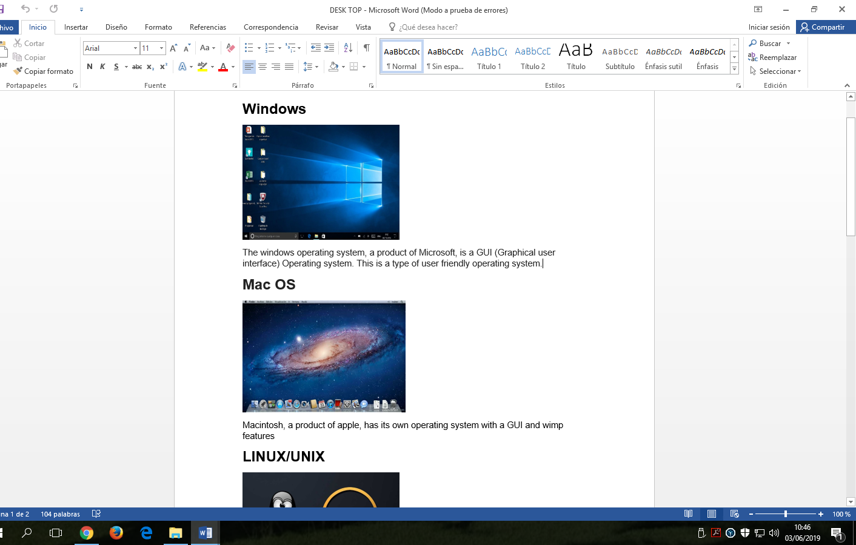Click the increase indent icon
The image size is (856, 545).
coord(329,48)
